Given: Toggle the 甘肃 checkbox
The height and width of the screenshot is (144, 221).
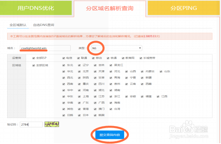Looking at the screenshot, I should pos(95,78).
